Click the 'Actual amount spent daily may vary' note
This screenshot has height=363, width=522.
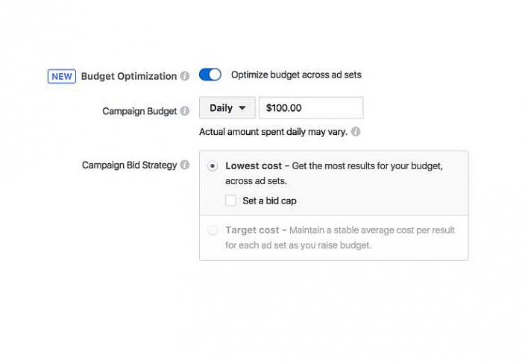coord(273,131)
